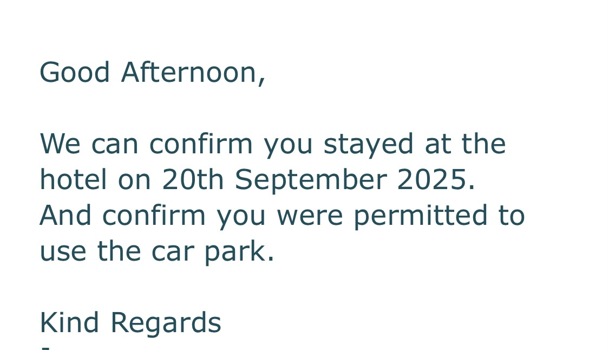The height and width of the screenshot is (350, 609).
Task: Click the word "were" in the message
Action: click(310, 216)
